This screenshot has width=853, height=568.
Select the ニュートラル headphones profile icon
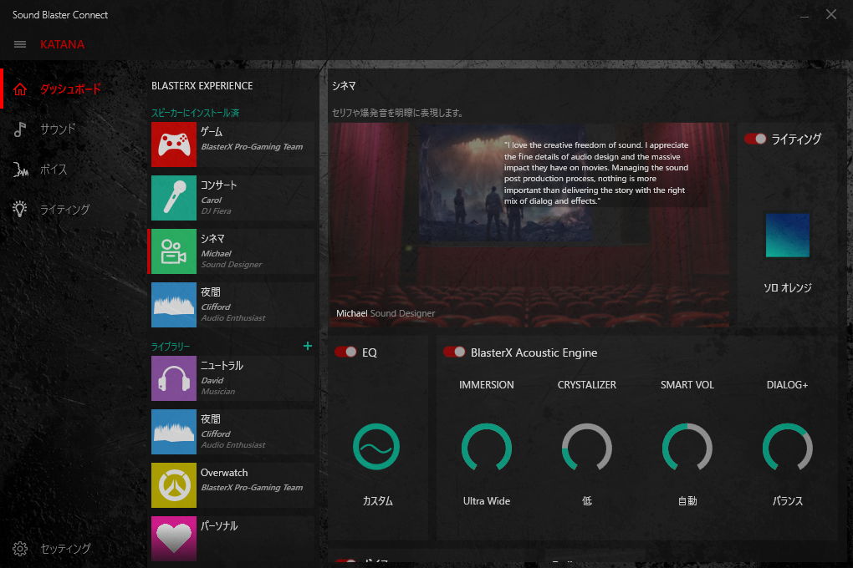coord(174,378)
